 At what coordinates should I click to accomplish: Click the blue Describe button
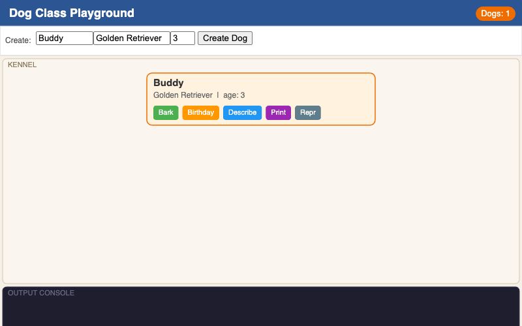point(242,113)
